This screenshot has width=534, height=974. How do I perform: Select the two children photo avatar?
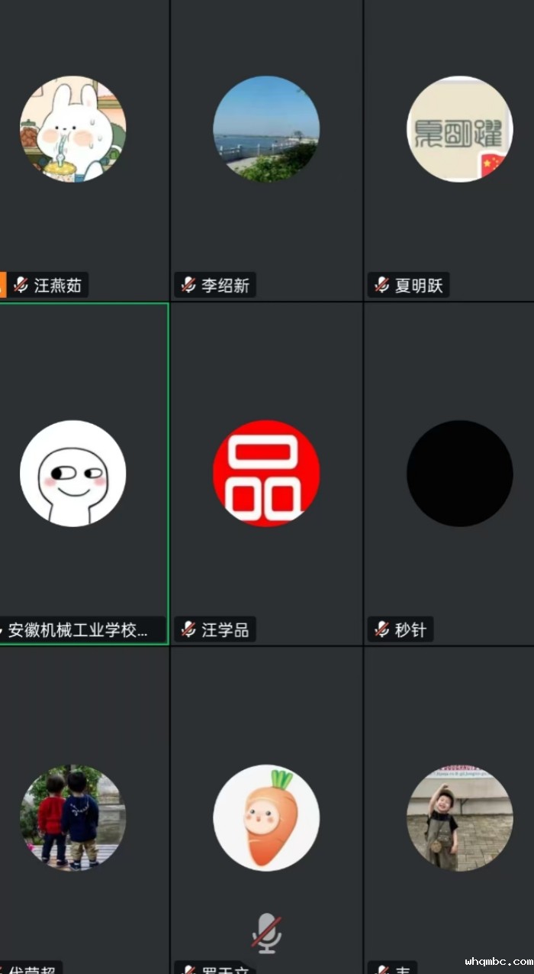72,817
